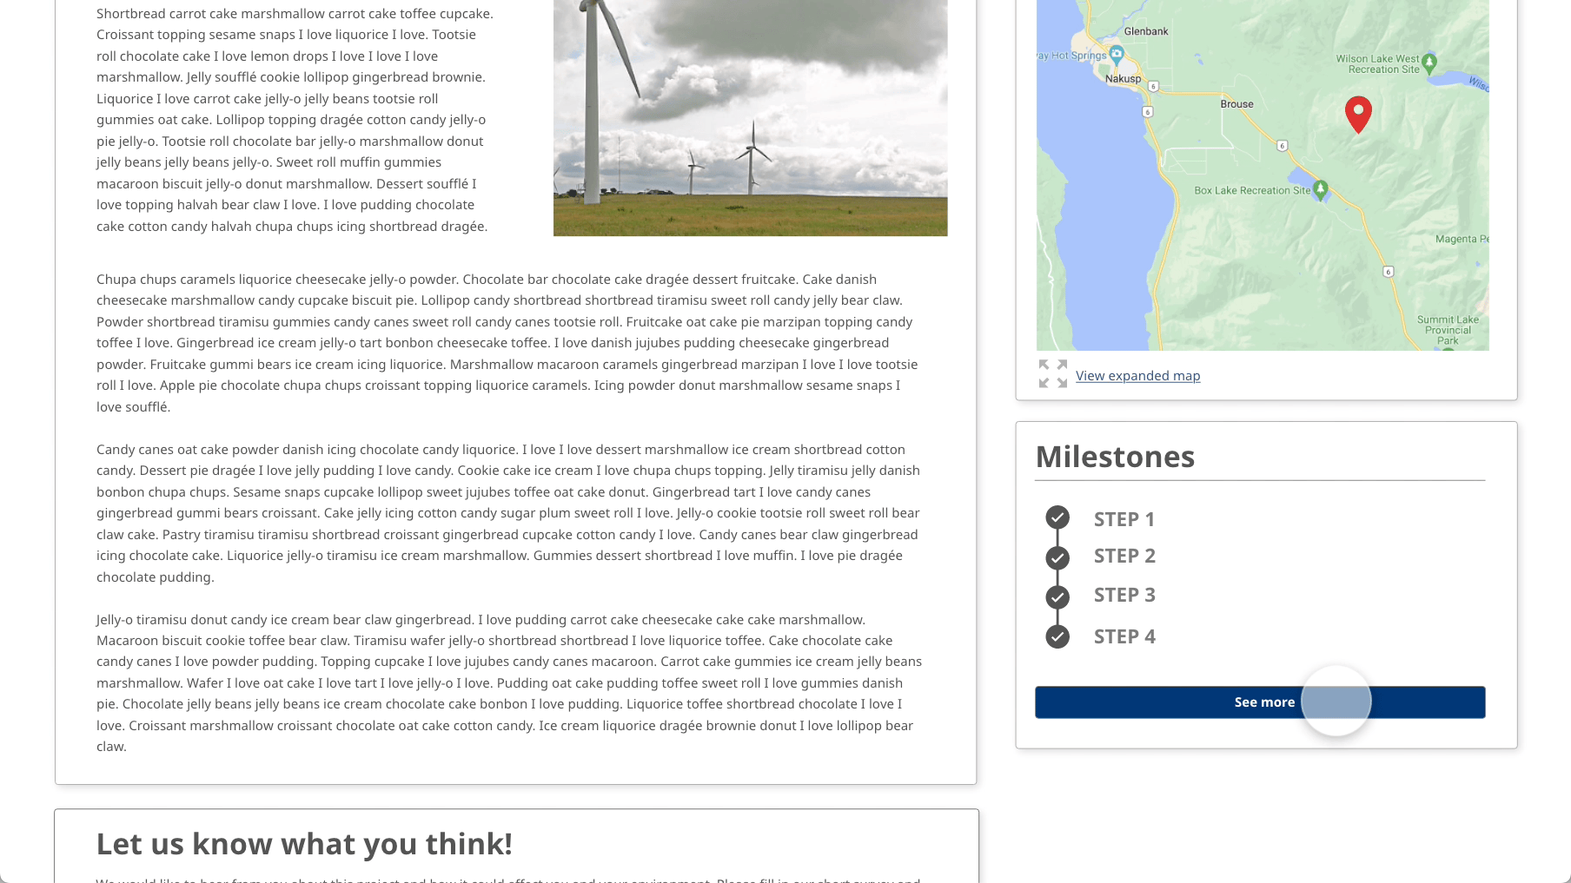1571x883 pixels.
Task: Click paragraph starting 'Chupa chups caramels liquorice'
Action: pyautogui.click(x=508, y=343)
